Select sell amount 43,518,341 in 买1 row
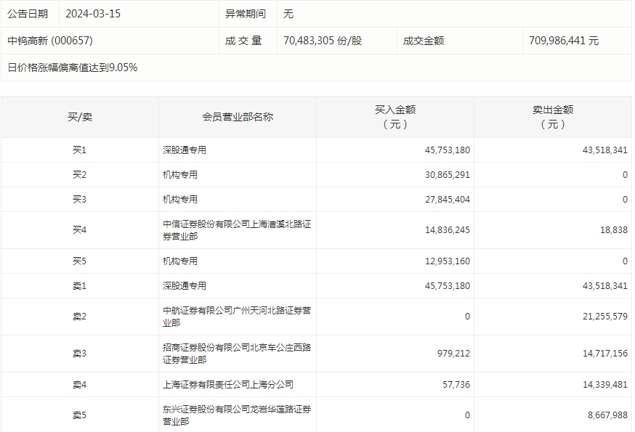The height and width of the screenshot is (432, 635). (605, 150)
